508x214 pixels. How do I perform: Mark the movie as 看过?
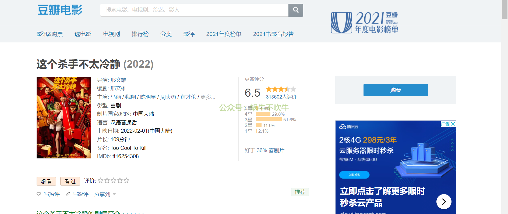point(70,181)
